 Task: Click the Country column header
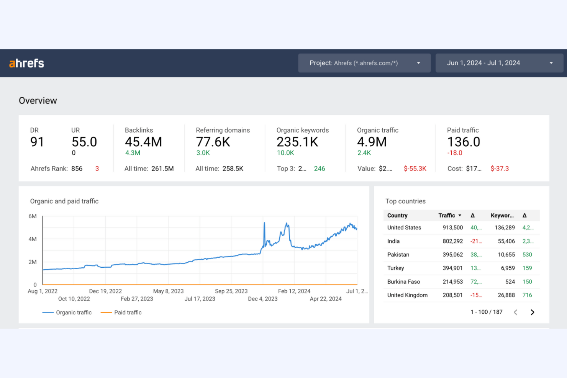397,215
